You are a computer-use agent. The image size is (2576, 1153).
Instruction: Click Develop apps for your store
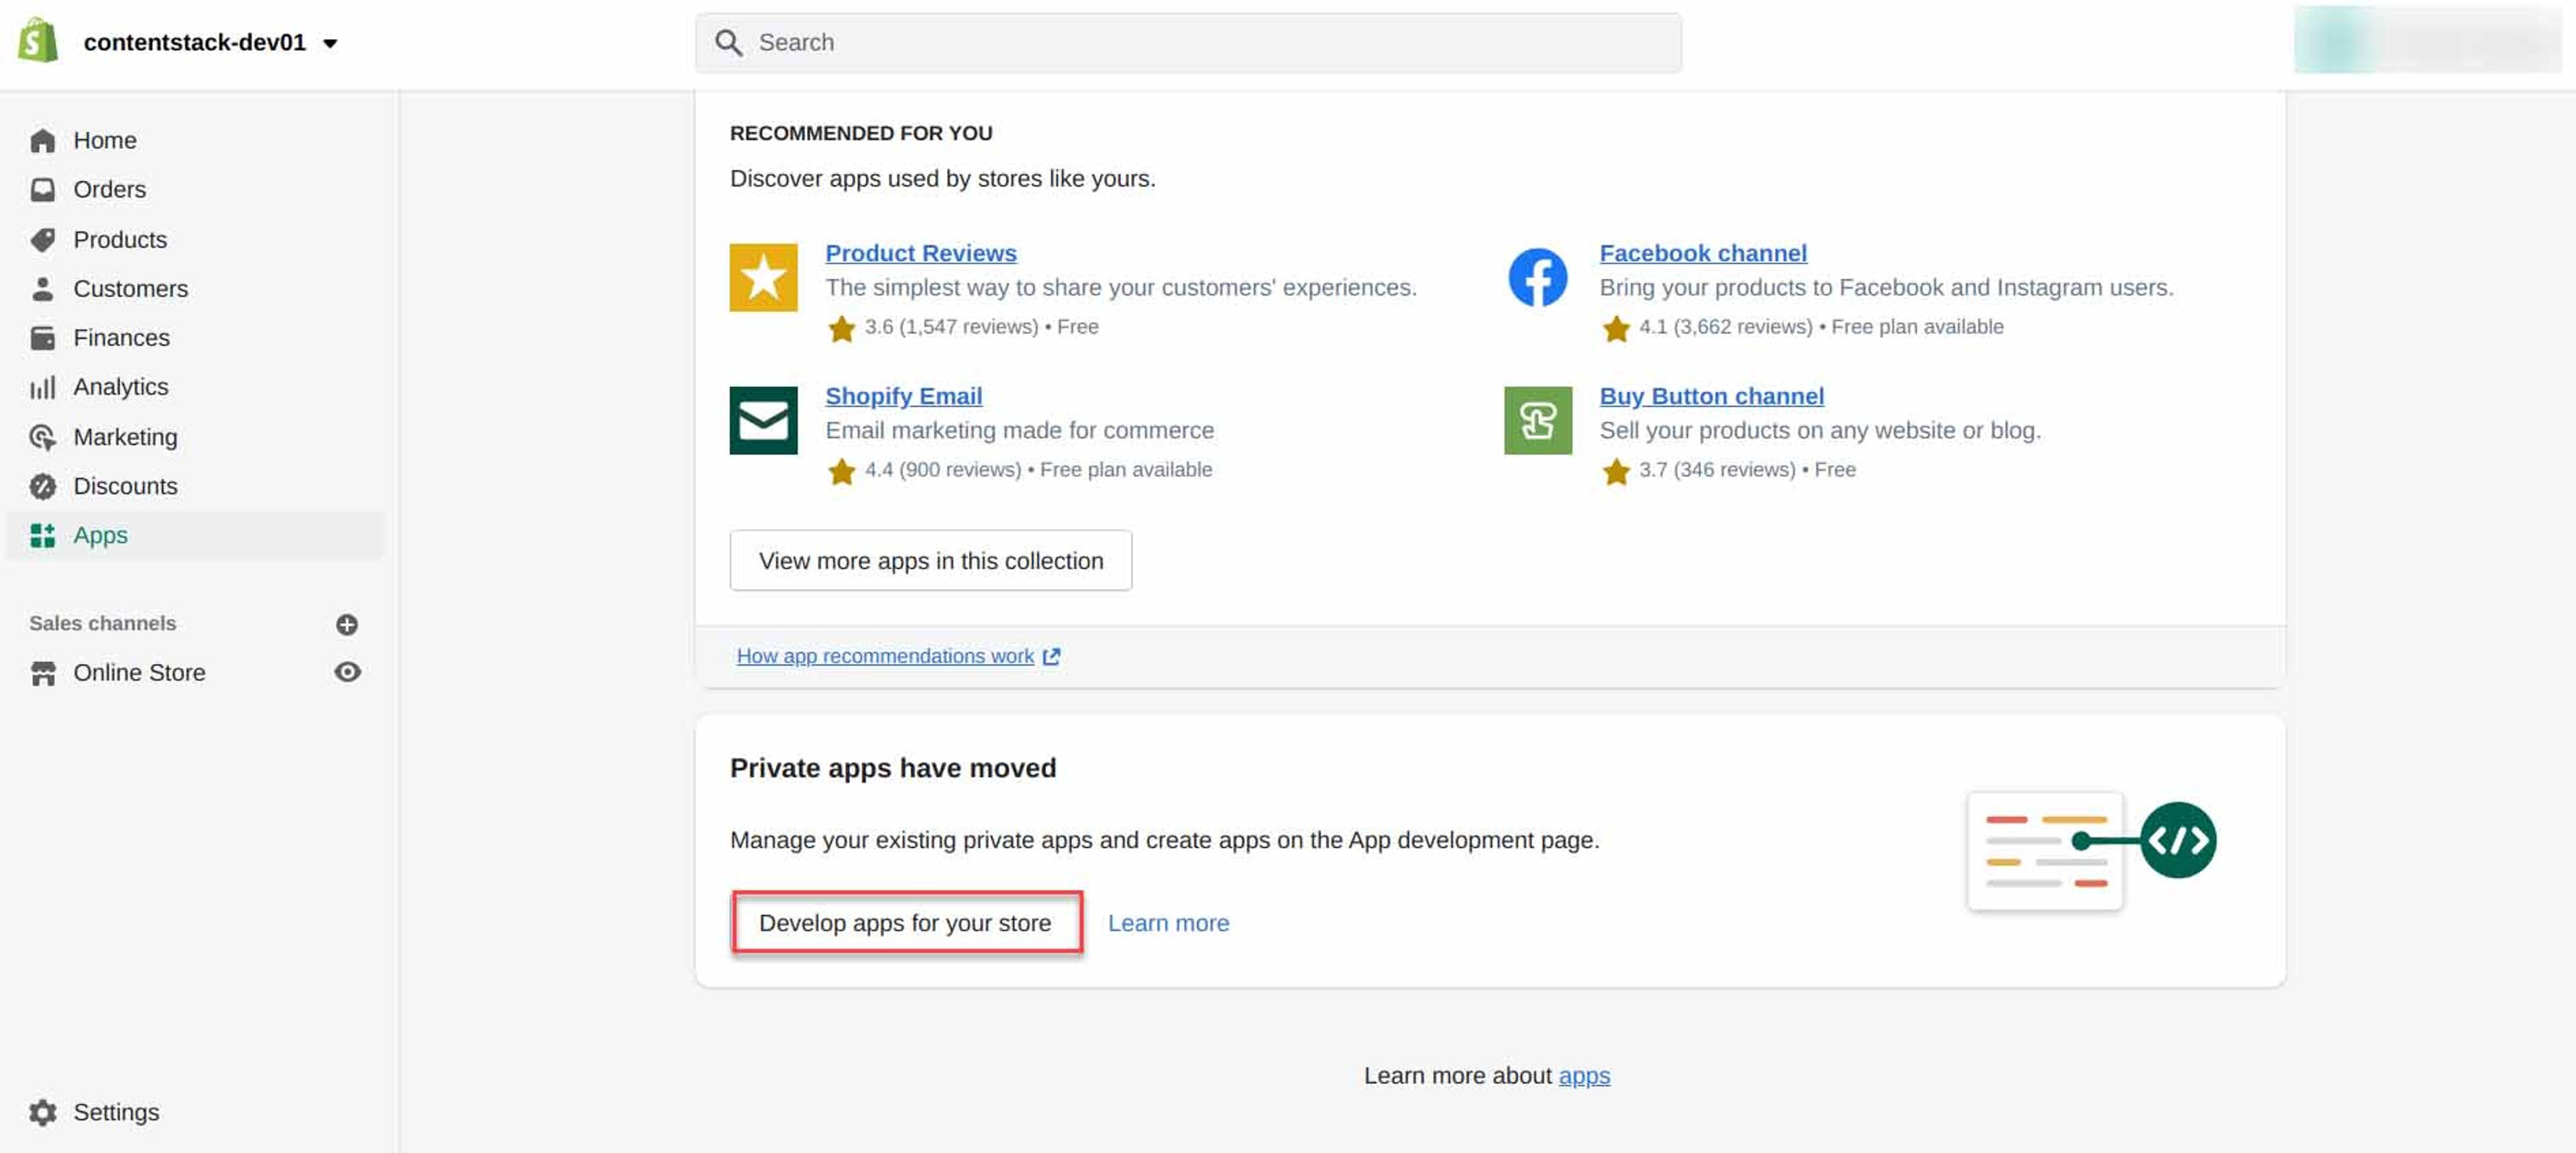coord(905,922)
